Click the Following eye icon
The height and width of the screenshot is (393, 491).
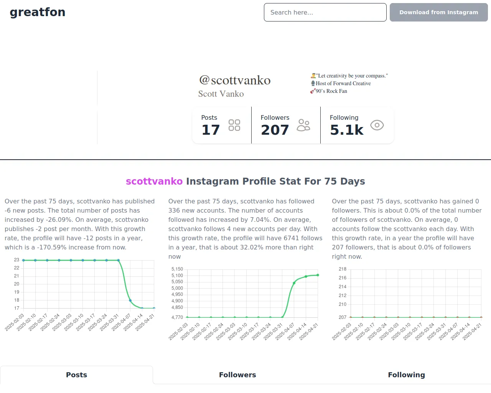(x=377, y=125)
